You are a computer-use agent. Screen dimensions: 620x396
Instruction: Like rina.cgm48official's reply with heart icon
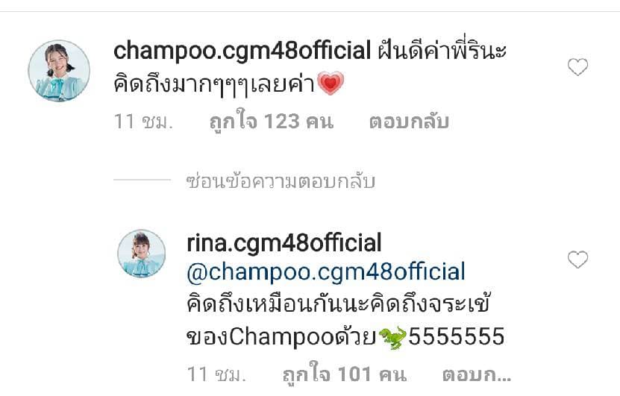click(x=577, y=260)
